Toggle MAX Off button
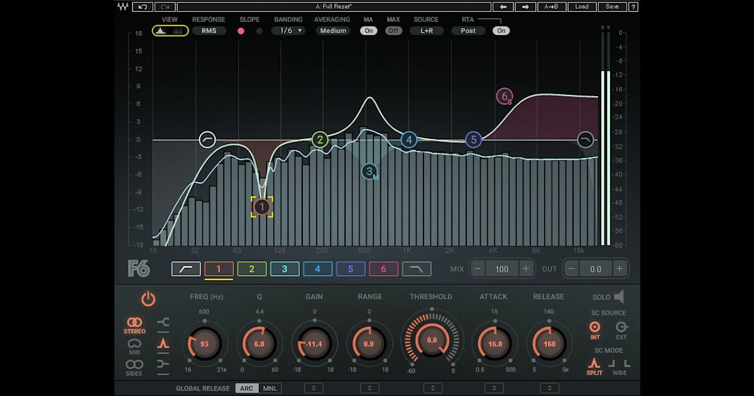The image size is (754, 396). click(x=394, y=30)
